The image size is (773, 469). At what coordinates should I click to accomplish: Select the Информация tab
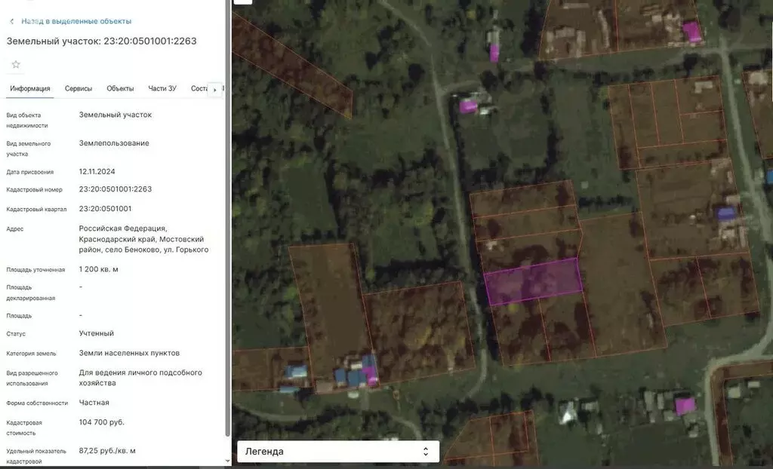pos(30,89)
